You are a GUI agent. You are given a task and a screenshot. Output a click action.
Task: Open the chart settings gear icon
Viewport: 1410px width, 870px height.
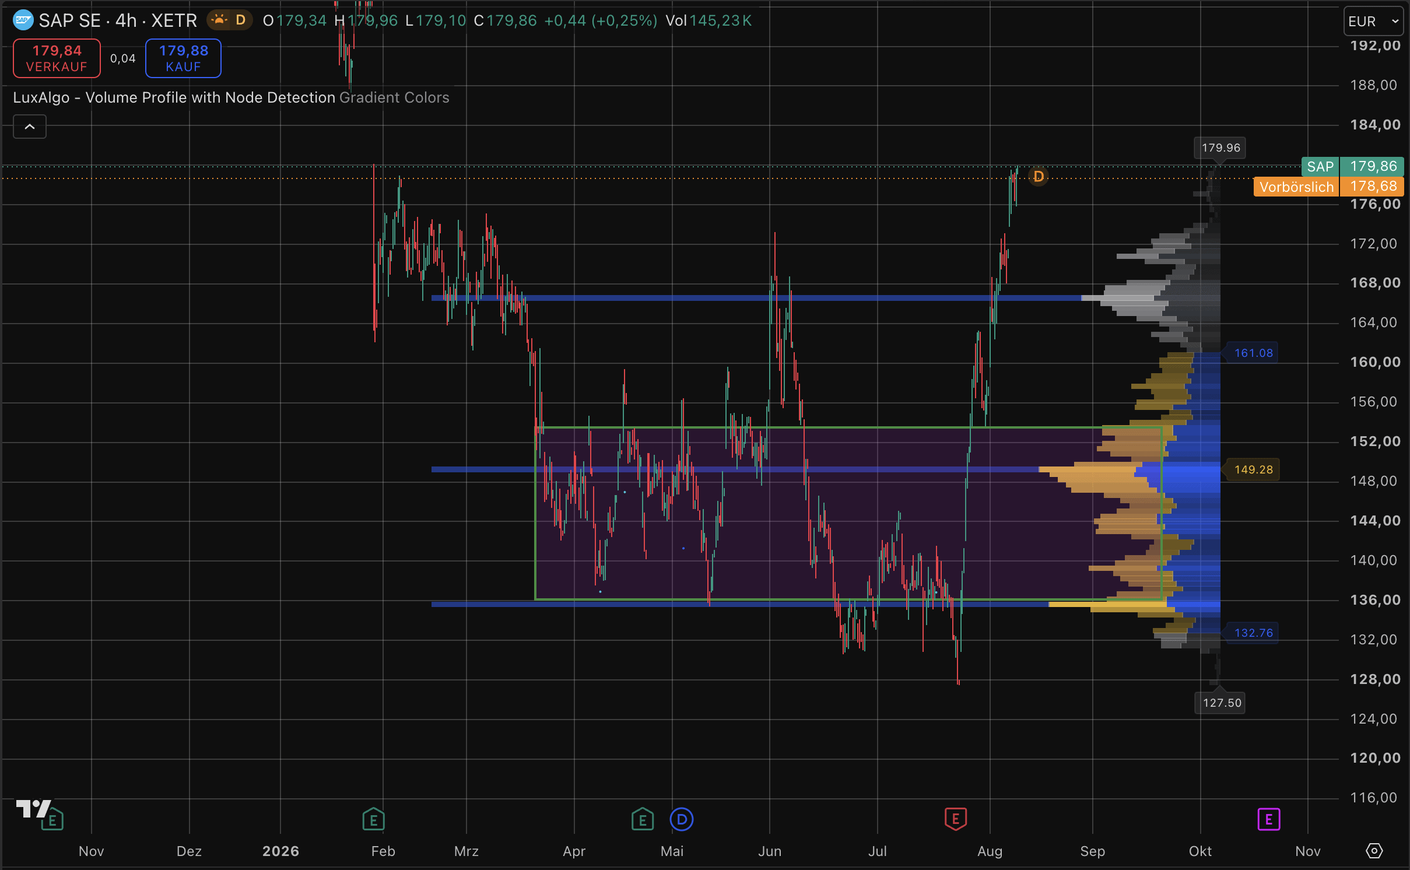coord(1374,851)
